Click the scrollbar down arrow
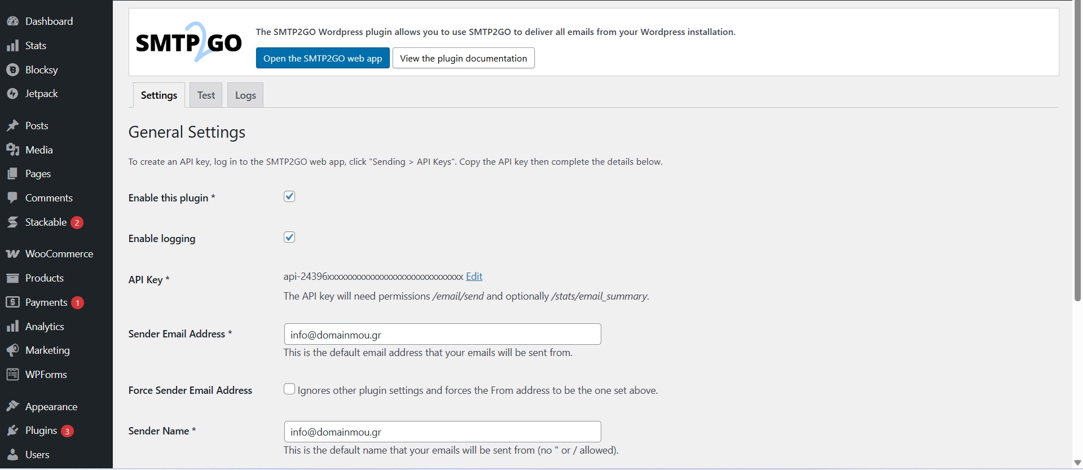Screen dimensions: 1083x470 (x=1077, y=463)
